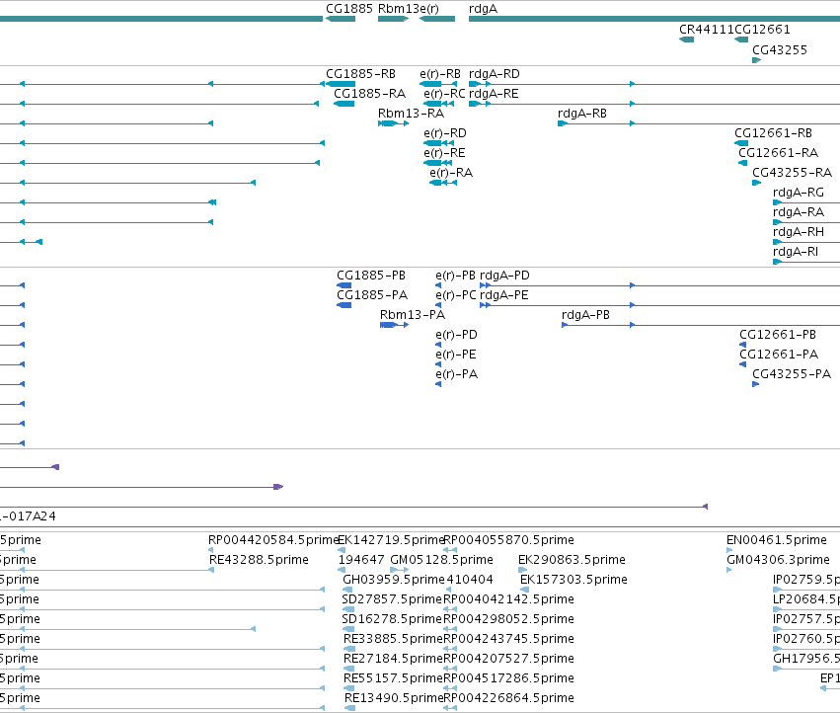This screenshot has width=840, height=713.
Task: Select protein e(r)-PA label
Action: coord(456,374)
